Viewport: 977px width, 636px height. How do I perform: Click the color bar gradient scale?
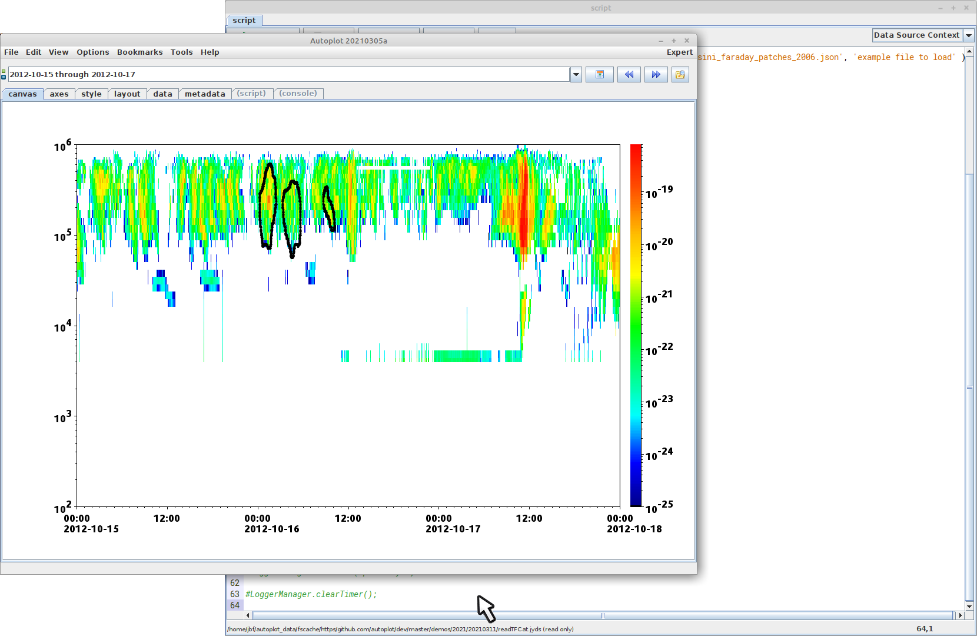[x=636, y=325]
